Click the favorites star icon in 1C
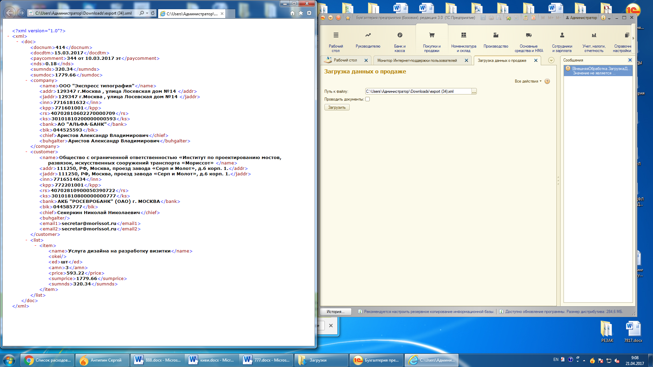The width and height of the screenshot is (653, 367). (348, 18)
